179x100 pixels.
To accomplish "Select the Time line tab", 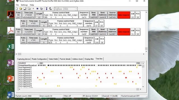I will 99,59.
